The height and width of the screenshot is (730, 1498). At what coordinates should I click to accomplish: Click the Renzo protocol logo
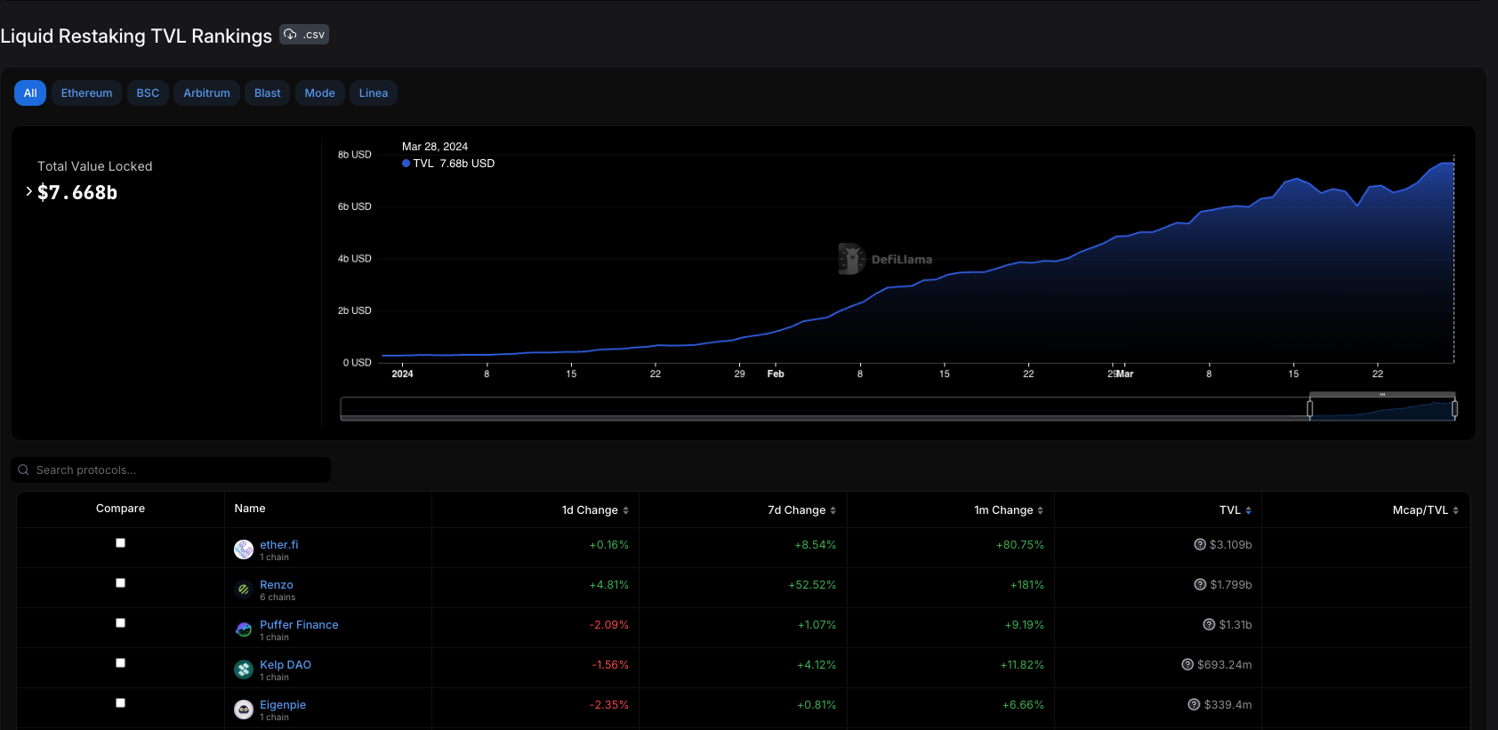[x=244, y=590]
